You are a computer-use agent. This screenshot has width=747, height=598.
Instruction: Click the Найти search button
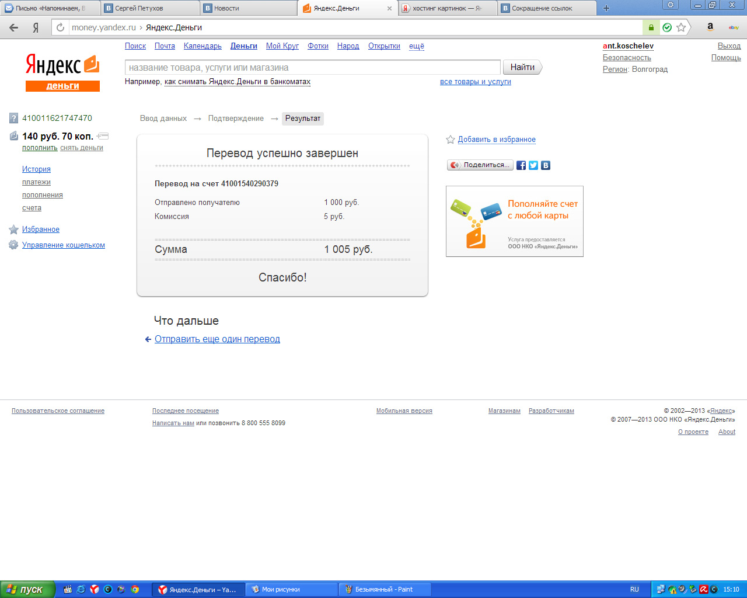(522, 67)
